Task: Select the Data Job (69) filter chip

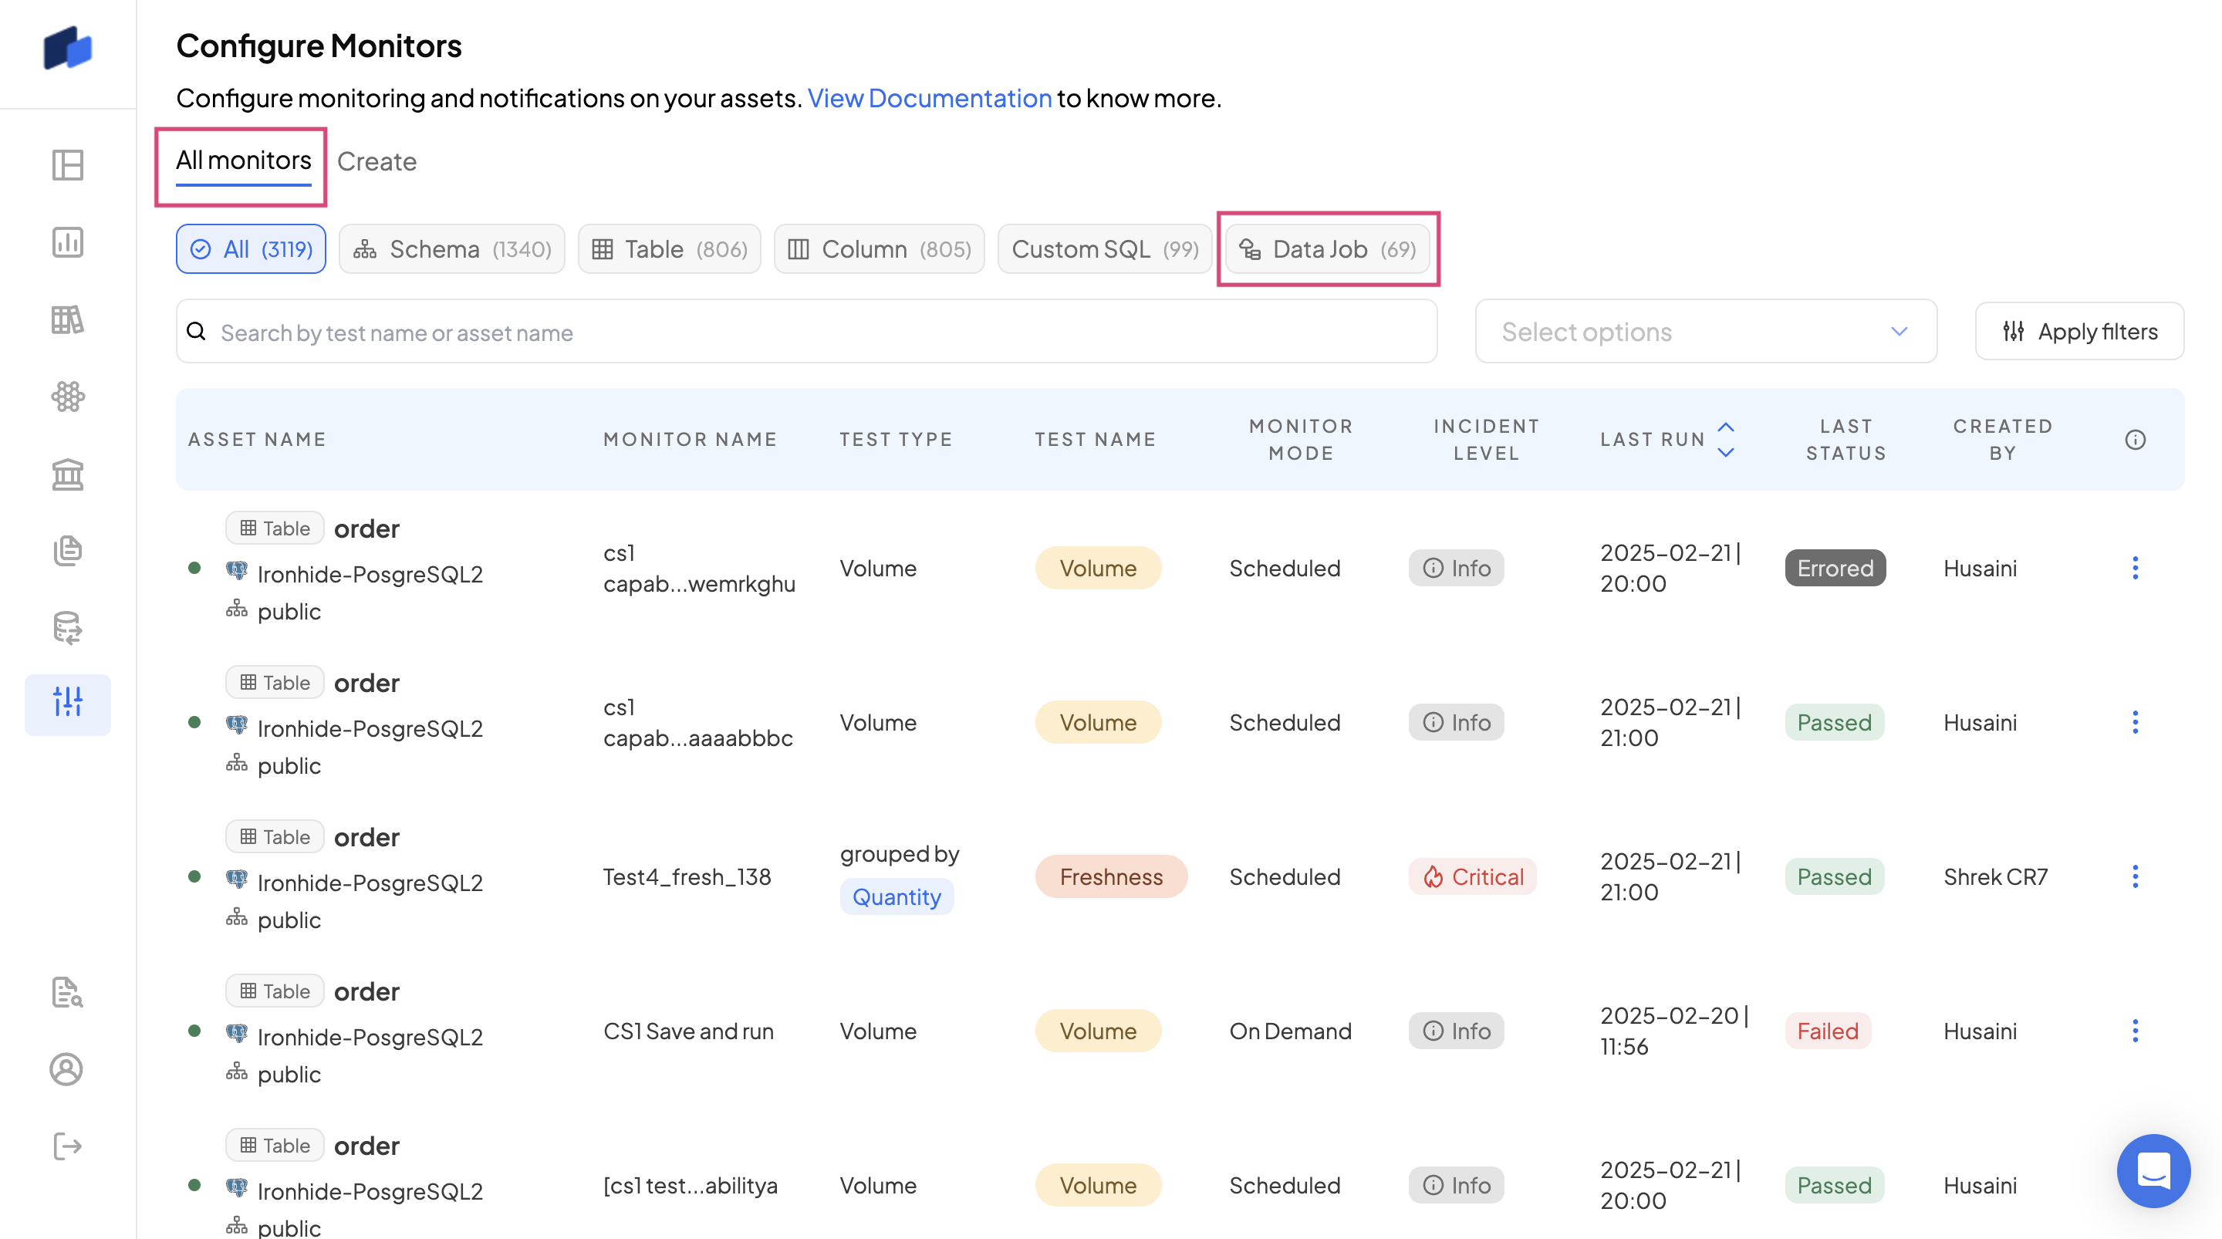Action: pyautogui.click(x=1328, y=249)
